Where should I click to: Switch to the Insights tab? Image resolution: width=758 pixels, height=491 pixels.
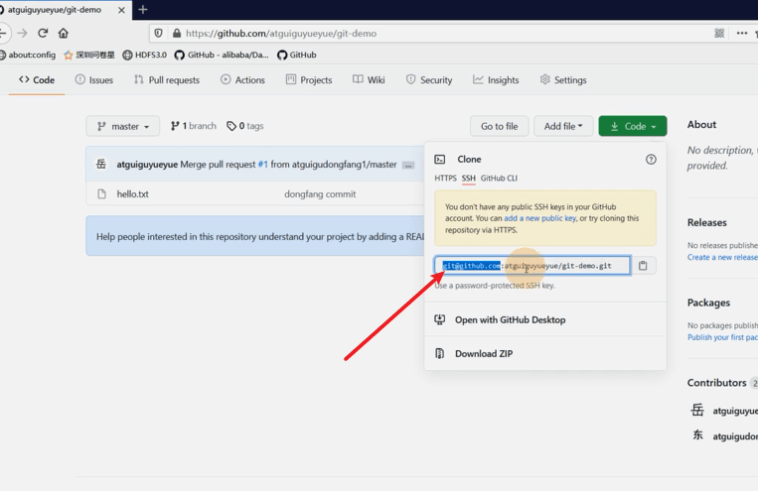tap(496, 80)
